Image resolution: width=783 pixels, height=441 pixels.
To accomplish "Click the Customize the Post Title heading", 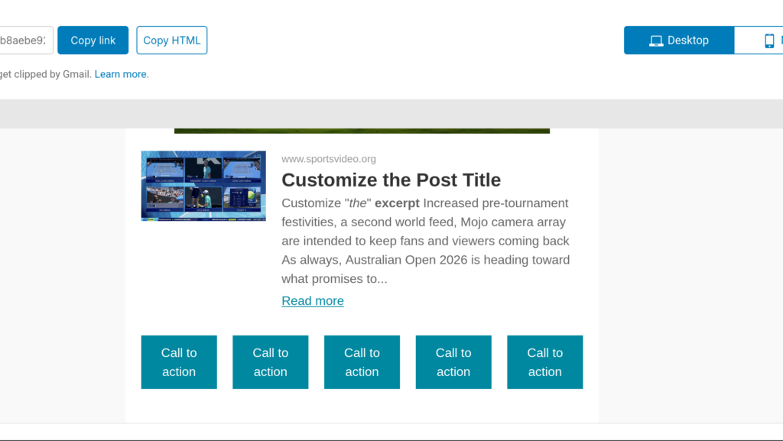I will [x=391, y=180].
